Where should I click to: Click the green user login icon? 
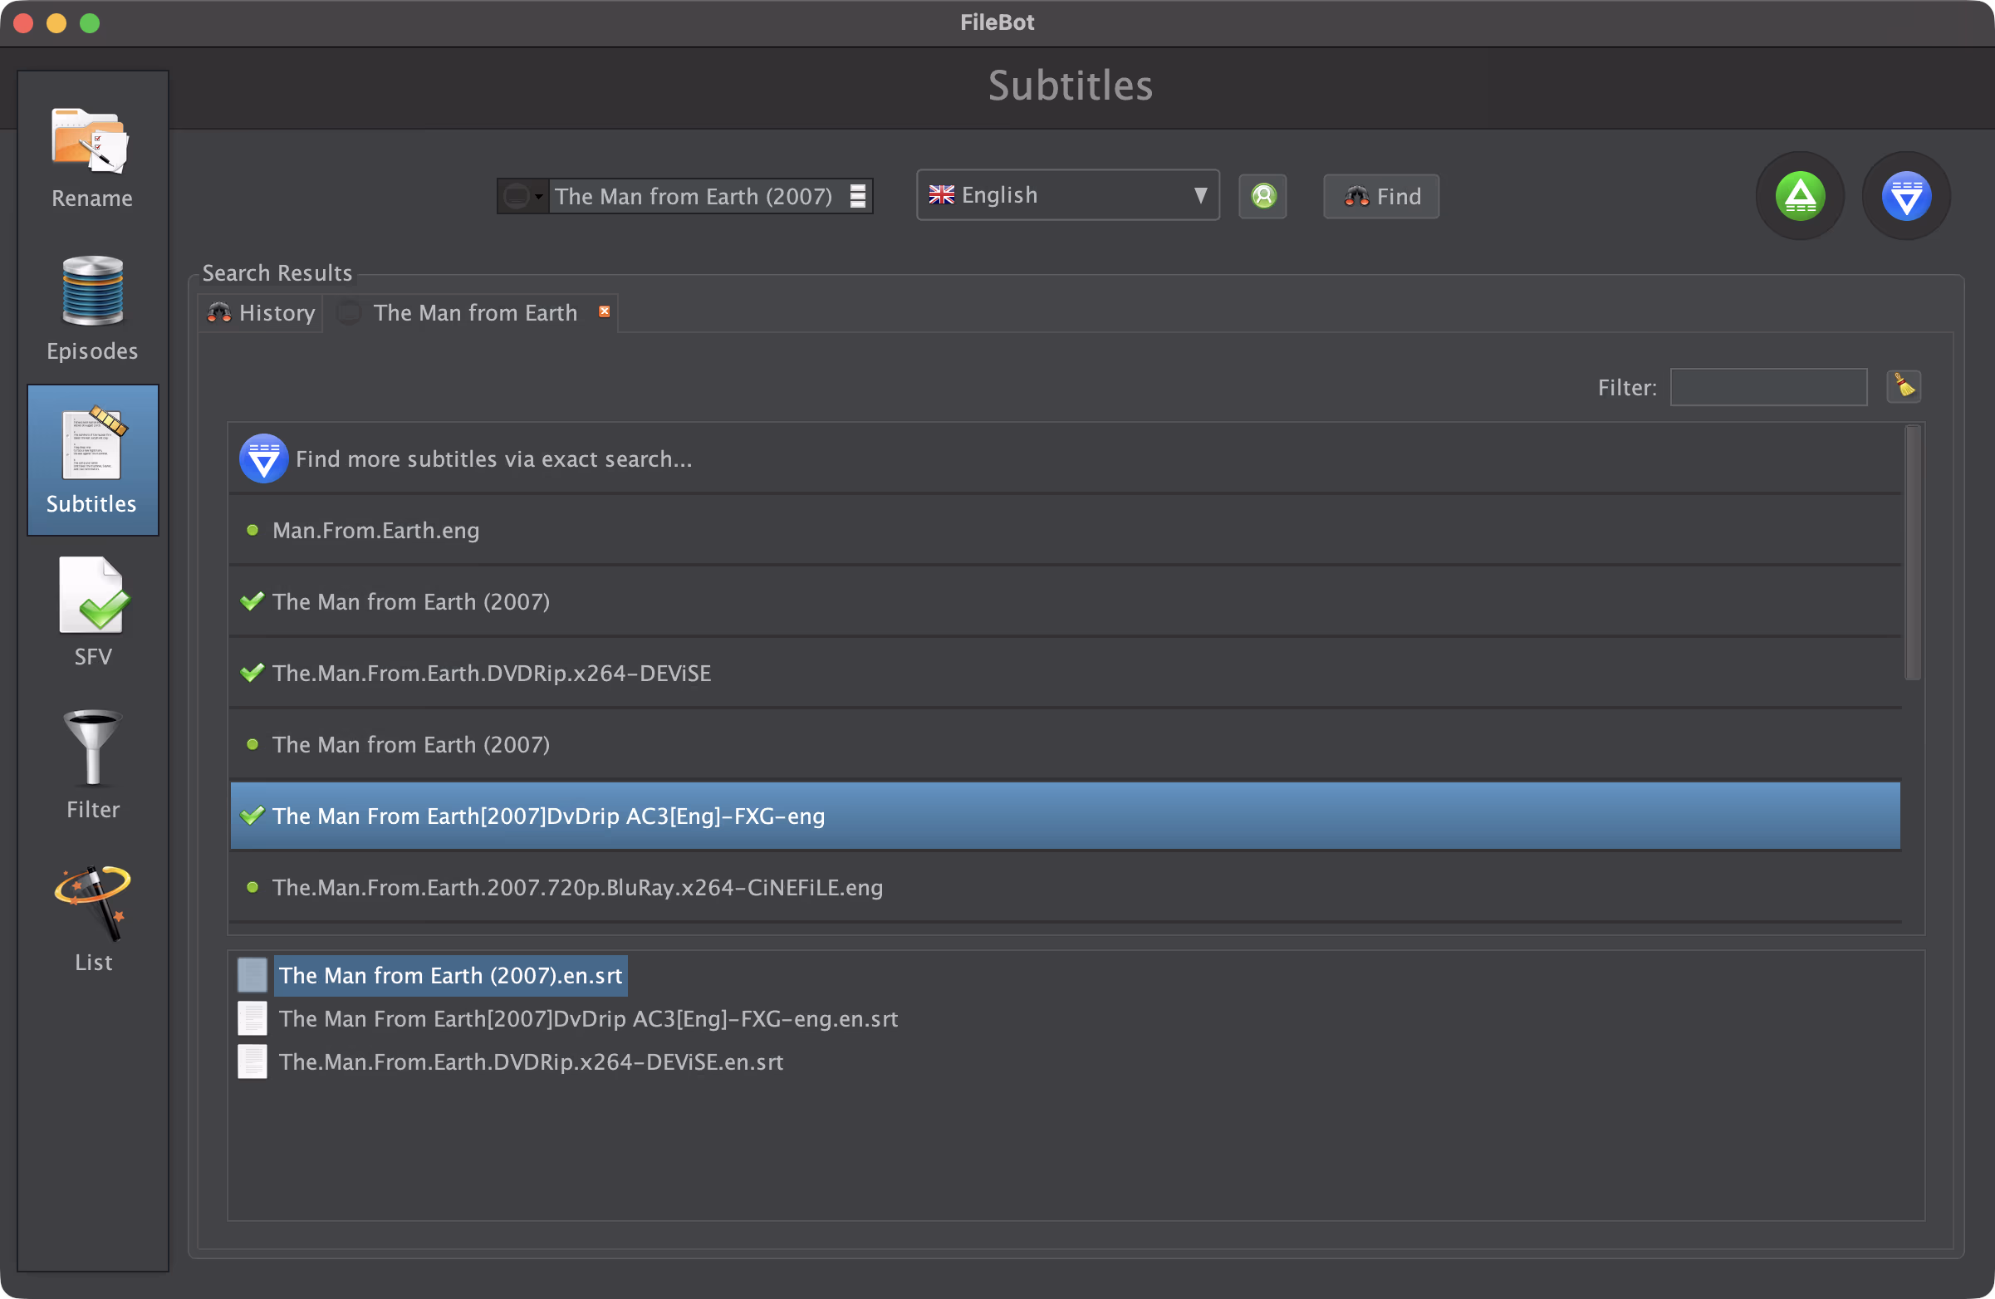click(1262, 196)
